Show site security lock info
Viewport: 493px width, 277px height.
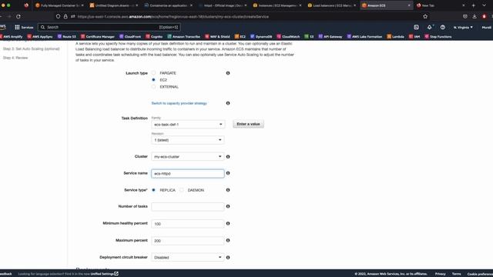(65, 16)
